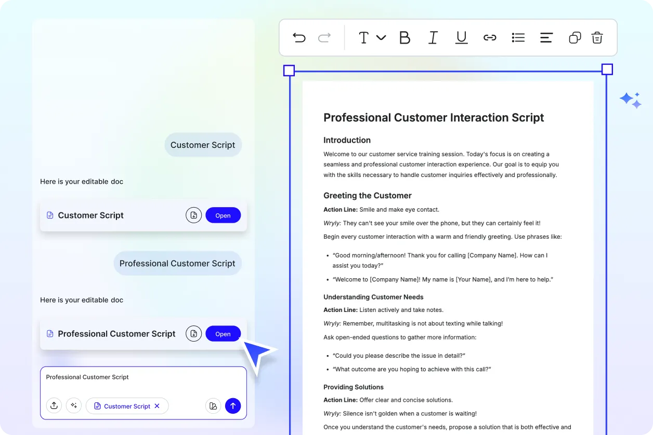Upload a file from the prompt box
The image size is (653, 435).
coord(54,405)
